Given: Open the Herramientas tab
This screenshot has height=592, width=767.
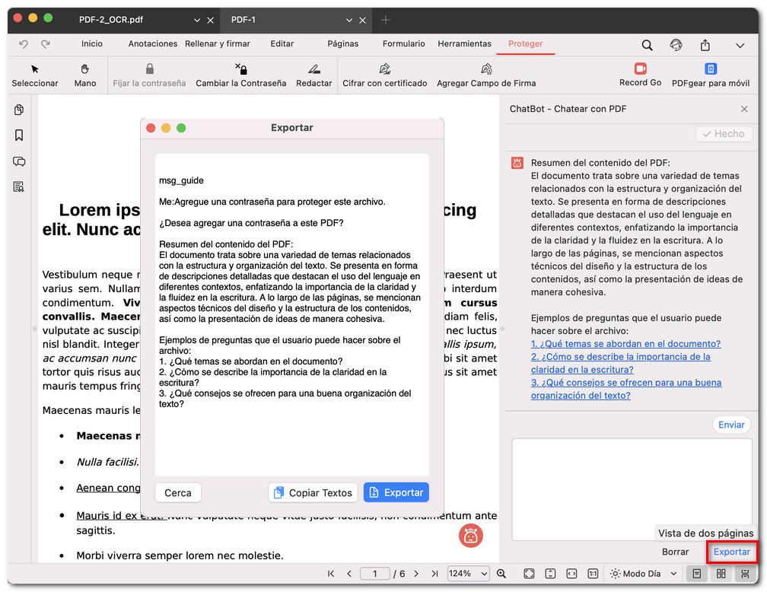Looking at the screenshot, I should (464, 44).
